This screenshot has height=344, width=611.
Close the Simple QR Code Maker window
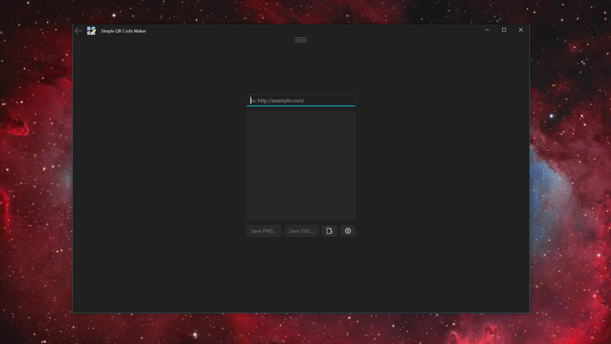tap(521, 30)
